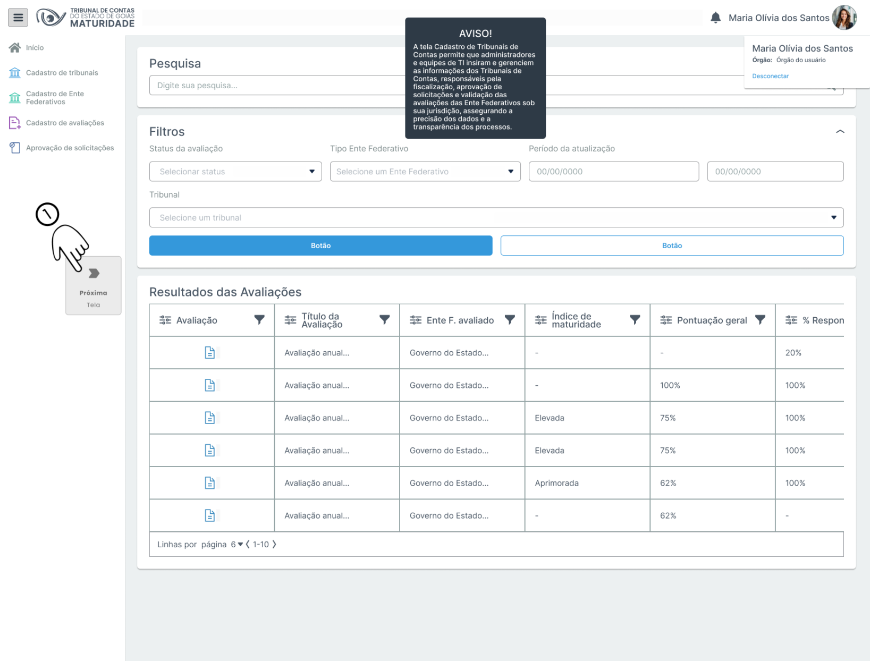Click filter funnel in Pontuação geral column
The width and height of the screenshot is (870, 661).
[760, 320]
